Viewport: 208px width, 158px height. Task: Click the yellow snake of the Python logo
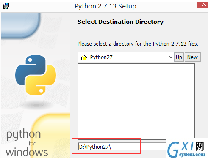coord(41,81)
